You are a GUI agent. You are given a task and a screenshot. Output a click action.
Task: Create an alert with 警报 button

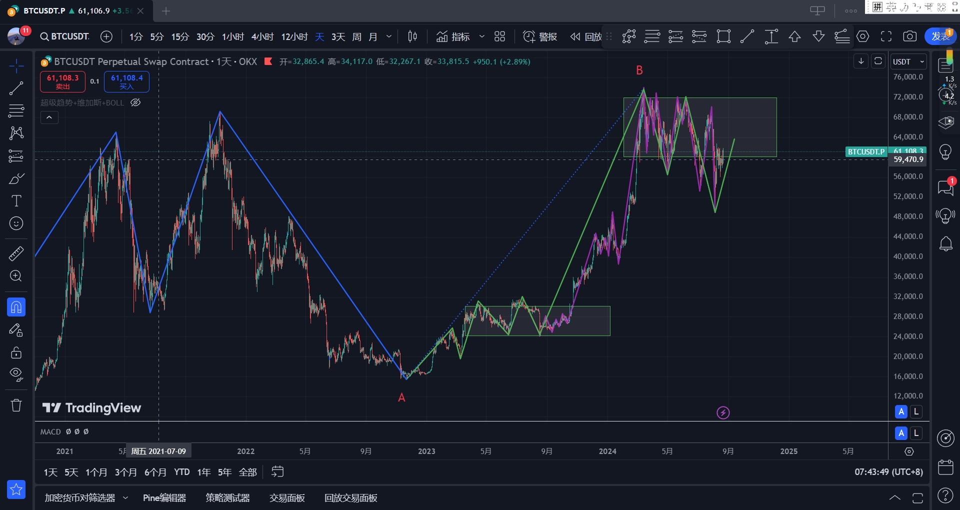pos(540,36)
